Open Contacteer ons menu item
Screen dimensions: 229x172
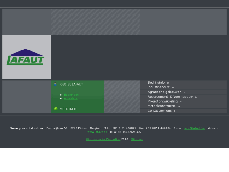(160, 111)
